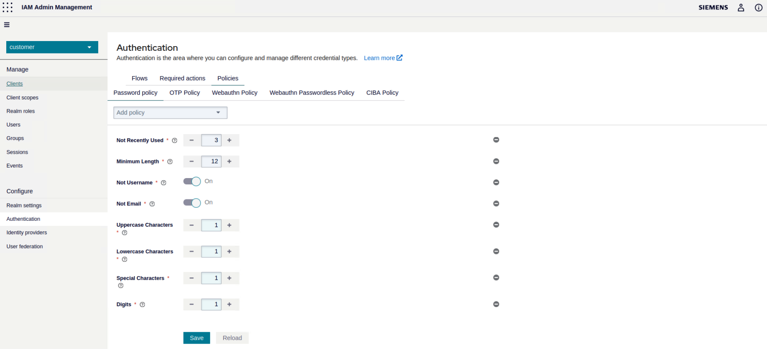Image resolution: width=767 pixels, height=349 pixels.
Task: Remove the Minimum Length policy
Action: (496, 161)
